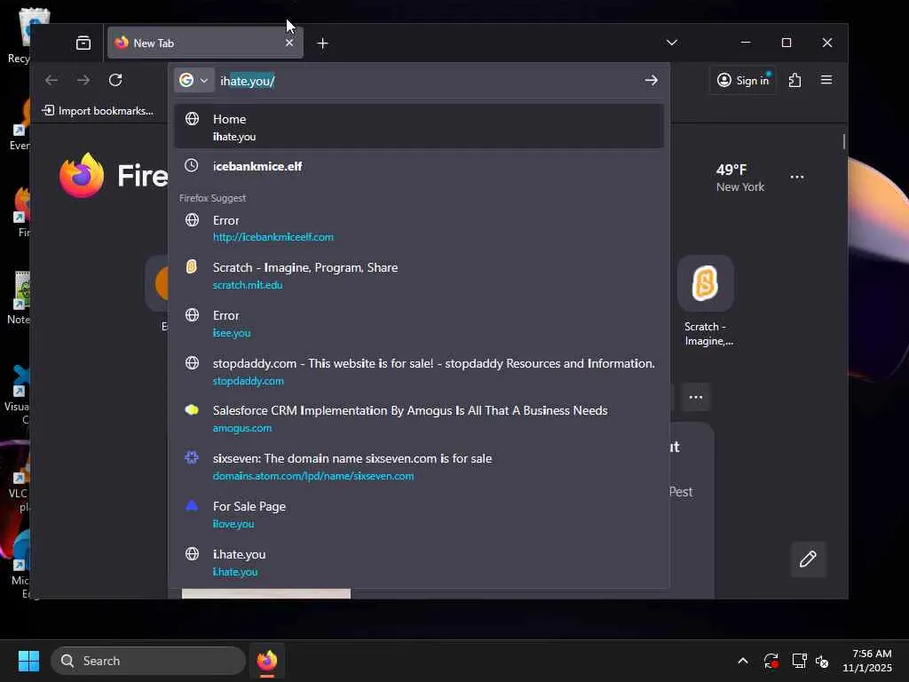This screenshot has height=682, width=909.
Task: Click the purple icon beside sixseven suggestion
Action: (192, 457)
